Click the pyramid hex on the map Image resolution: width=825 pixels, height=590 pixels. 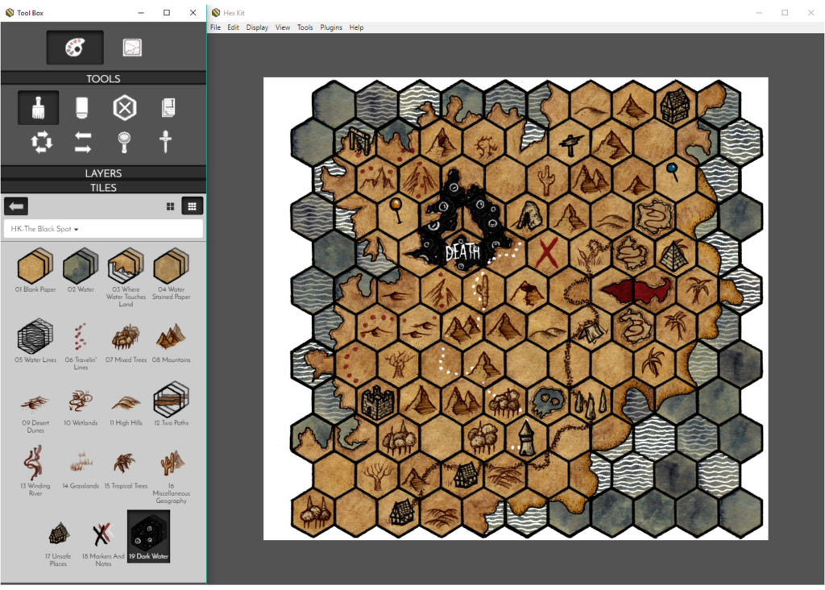(x=675, y=252)
